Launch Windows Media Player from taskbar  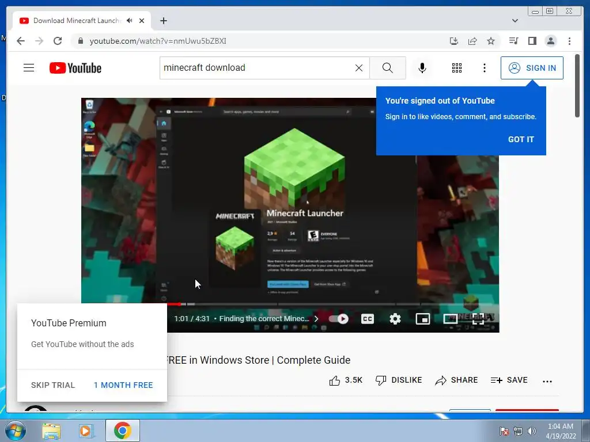[x=86, y=430]
